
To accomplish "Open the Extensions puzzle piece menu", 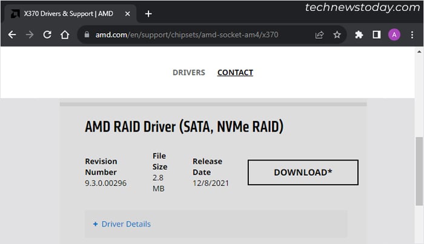I will 359,35.
